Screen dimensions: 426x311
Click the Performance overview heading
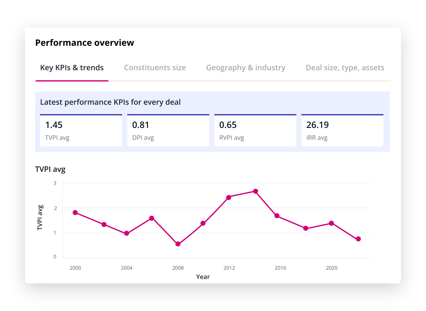[85, 43]
